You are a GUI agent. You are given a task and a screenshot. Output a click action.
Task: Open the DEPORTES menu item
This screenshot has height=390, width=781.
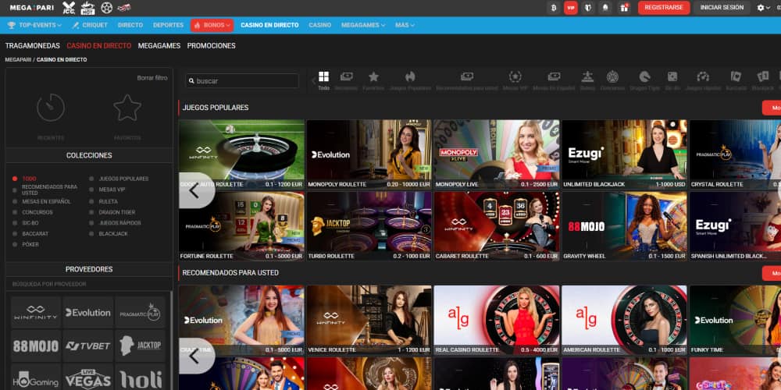click(x=169, y=25)
